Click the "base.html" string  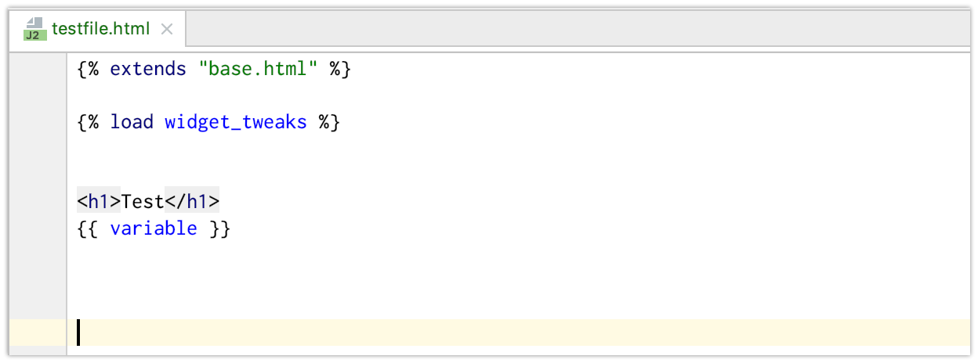[x=258, y=69]
